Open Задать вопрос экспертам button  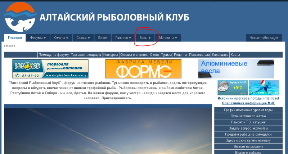[248, 128]
